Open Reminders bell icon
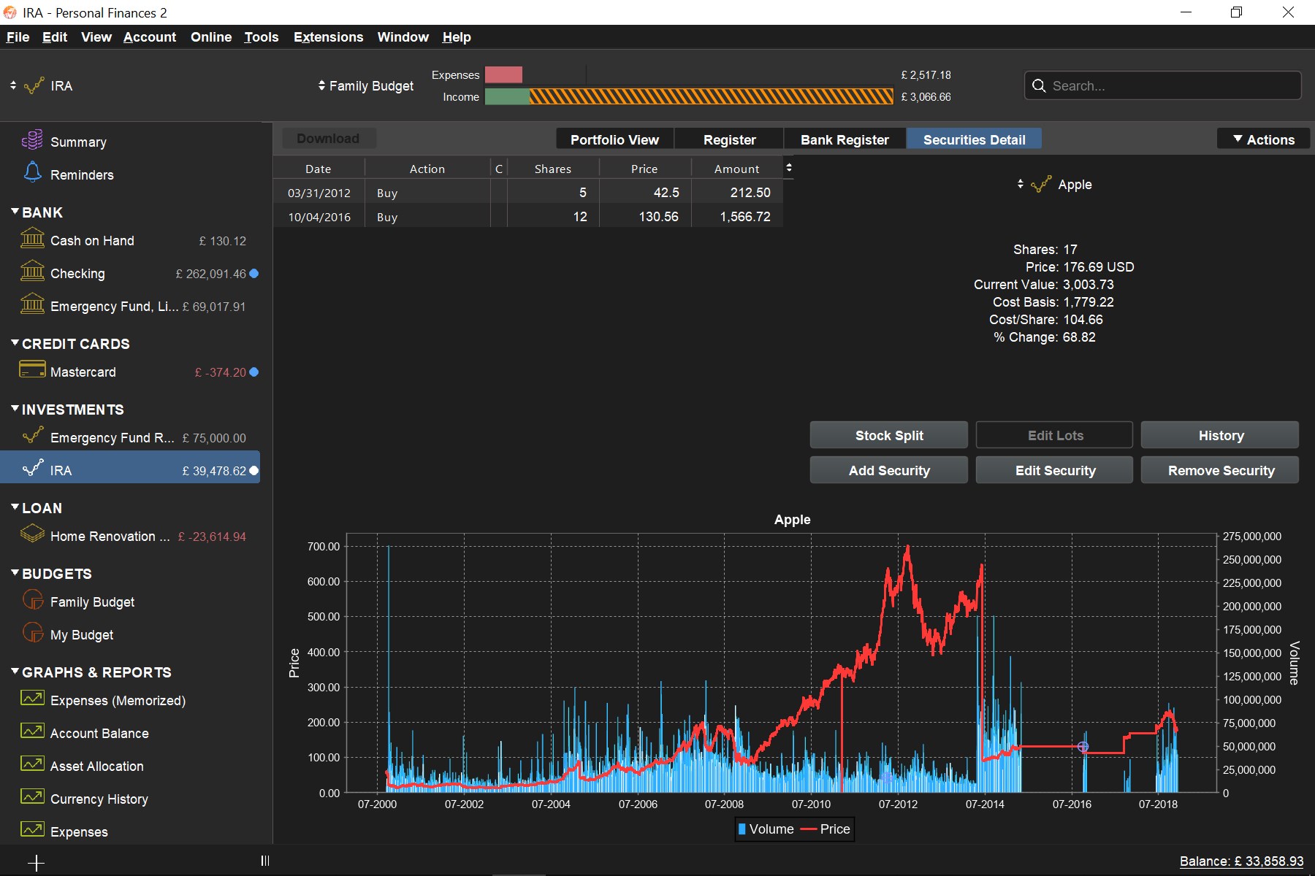1315x876 pixels. pos(32,173)
